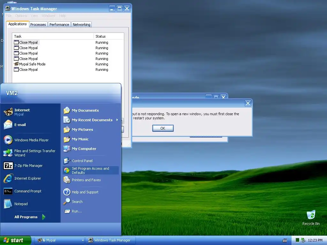The image size is (327, 245).
Task: Select Windows Task Manager taskbar button
Action: (111, 241)
